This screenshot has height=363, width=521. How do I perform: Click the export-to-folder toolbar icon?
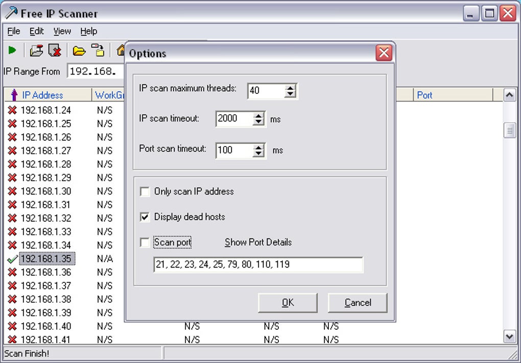pos(98,50)
